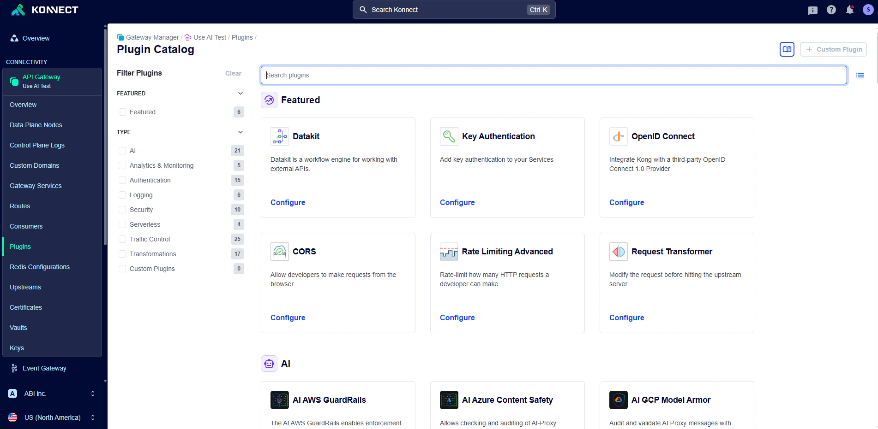Check the Featured filter checkbox

tap(122, 112)
